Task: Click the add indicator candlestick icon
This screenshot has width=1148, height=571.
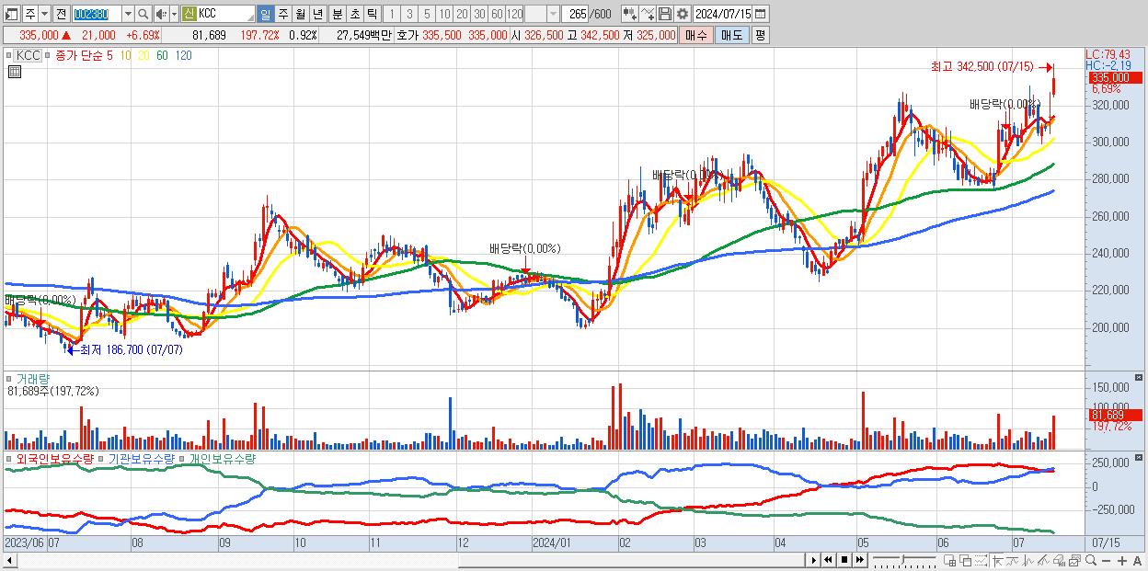Action: [629, 14]
